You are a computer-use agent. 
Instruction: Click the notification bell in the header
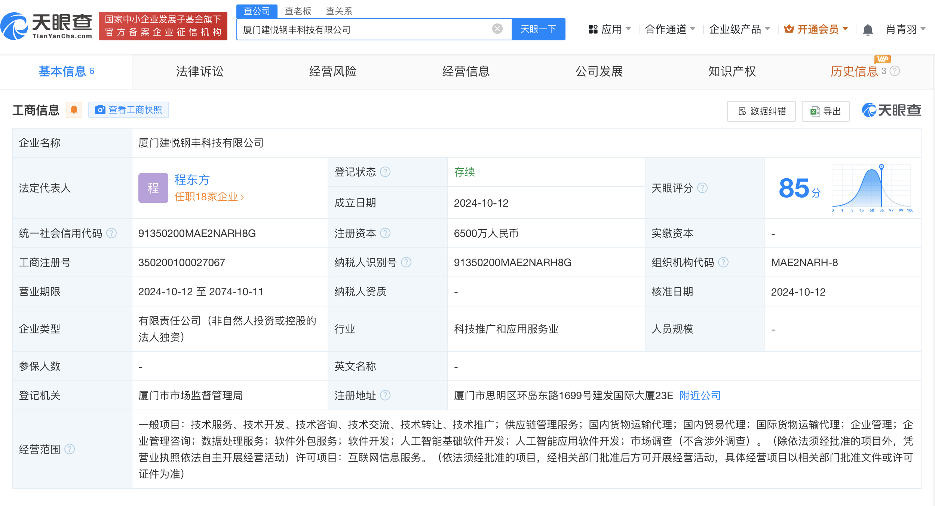click(x=868, y=29)
